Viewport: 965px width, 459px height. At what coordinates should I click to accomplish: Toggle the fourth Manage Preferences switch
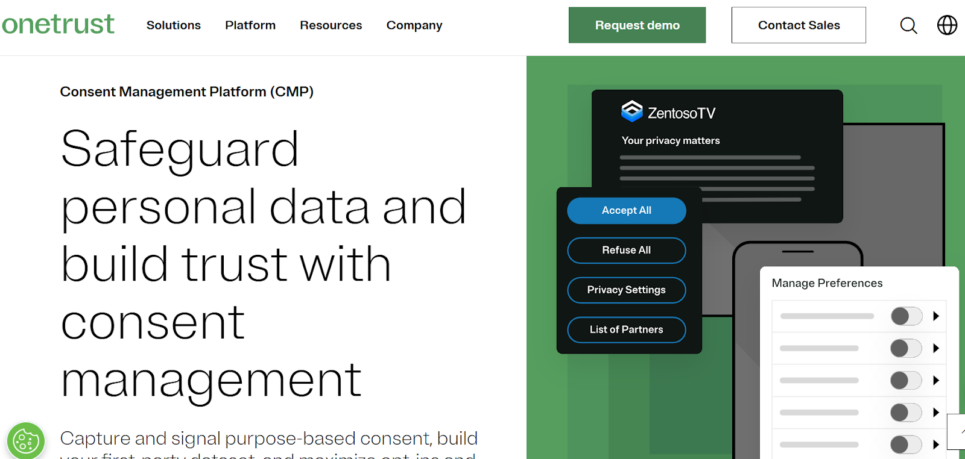(906, 413)
